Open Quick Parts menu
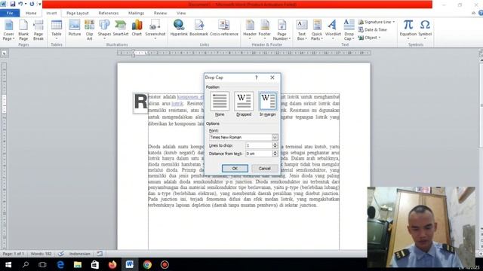 pyautogui.click(x=317, y=30)
